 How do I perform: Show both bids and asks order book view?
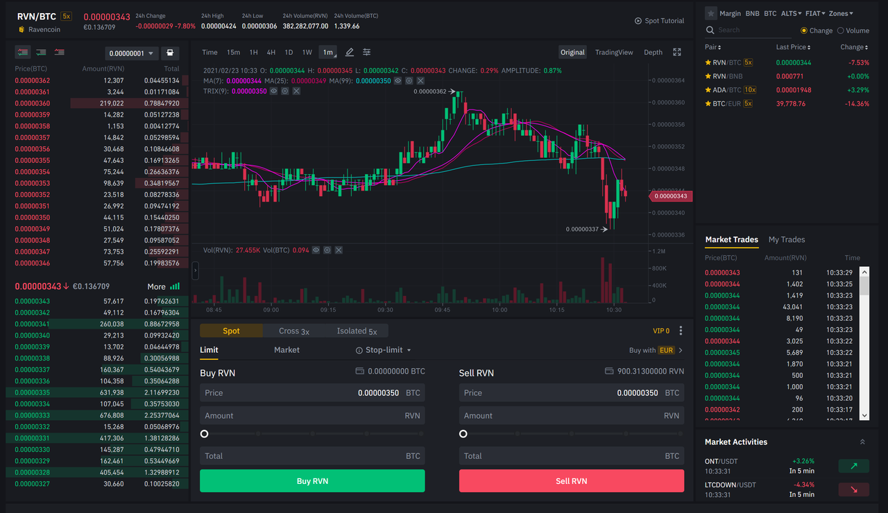pyautogui.click(x=23, y=53)
